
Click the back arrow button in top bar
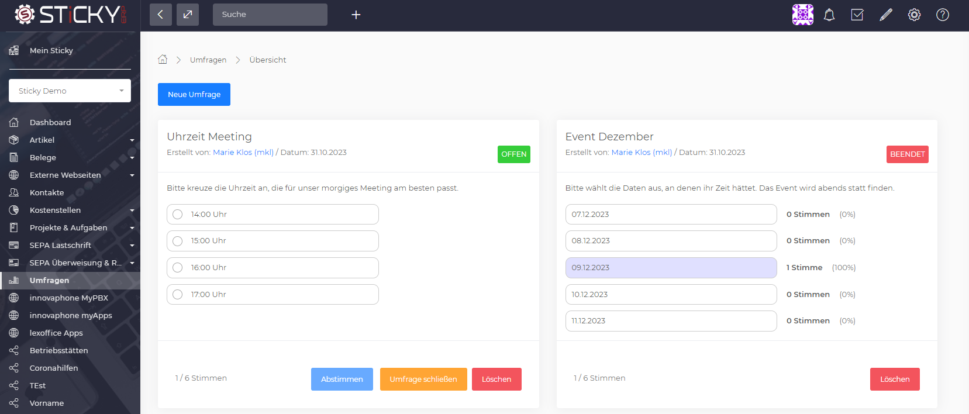161,15
